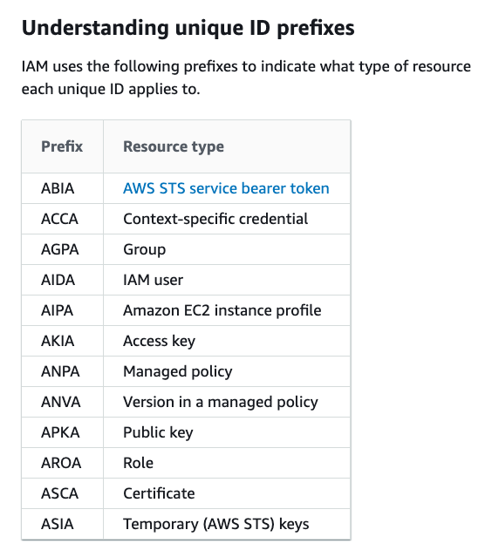492x557 pixels.
Task: Select the AGPA prefix cell
Action: point(63,249)
